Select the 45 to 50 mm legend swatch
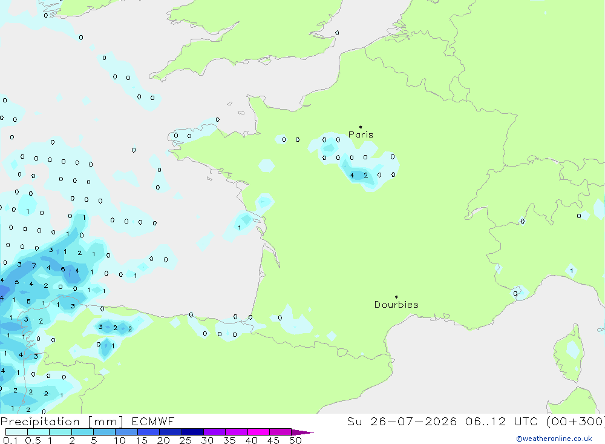The height and width of the screenshot is (444, 605). tap(280, 432)
